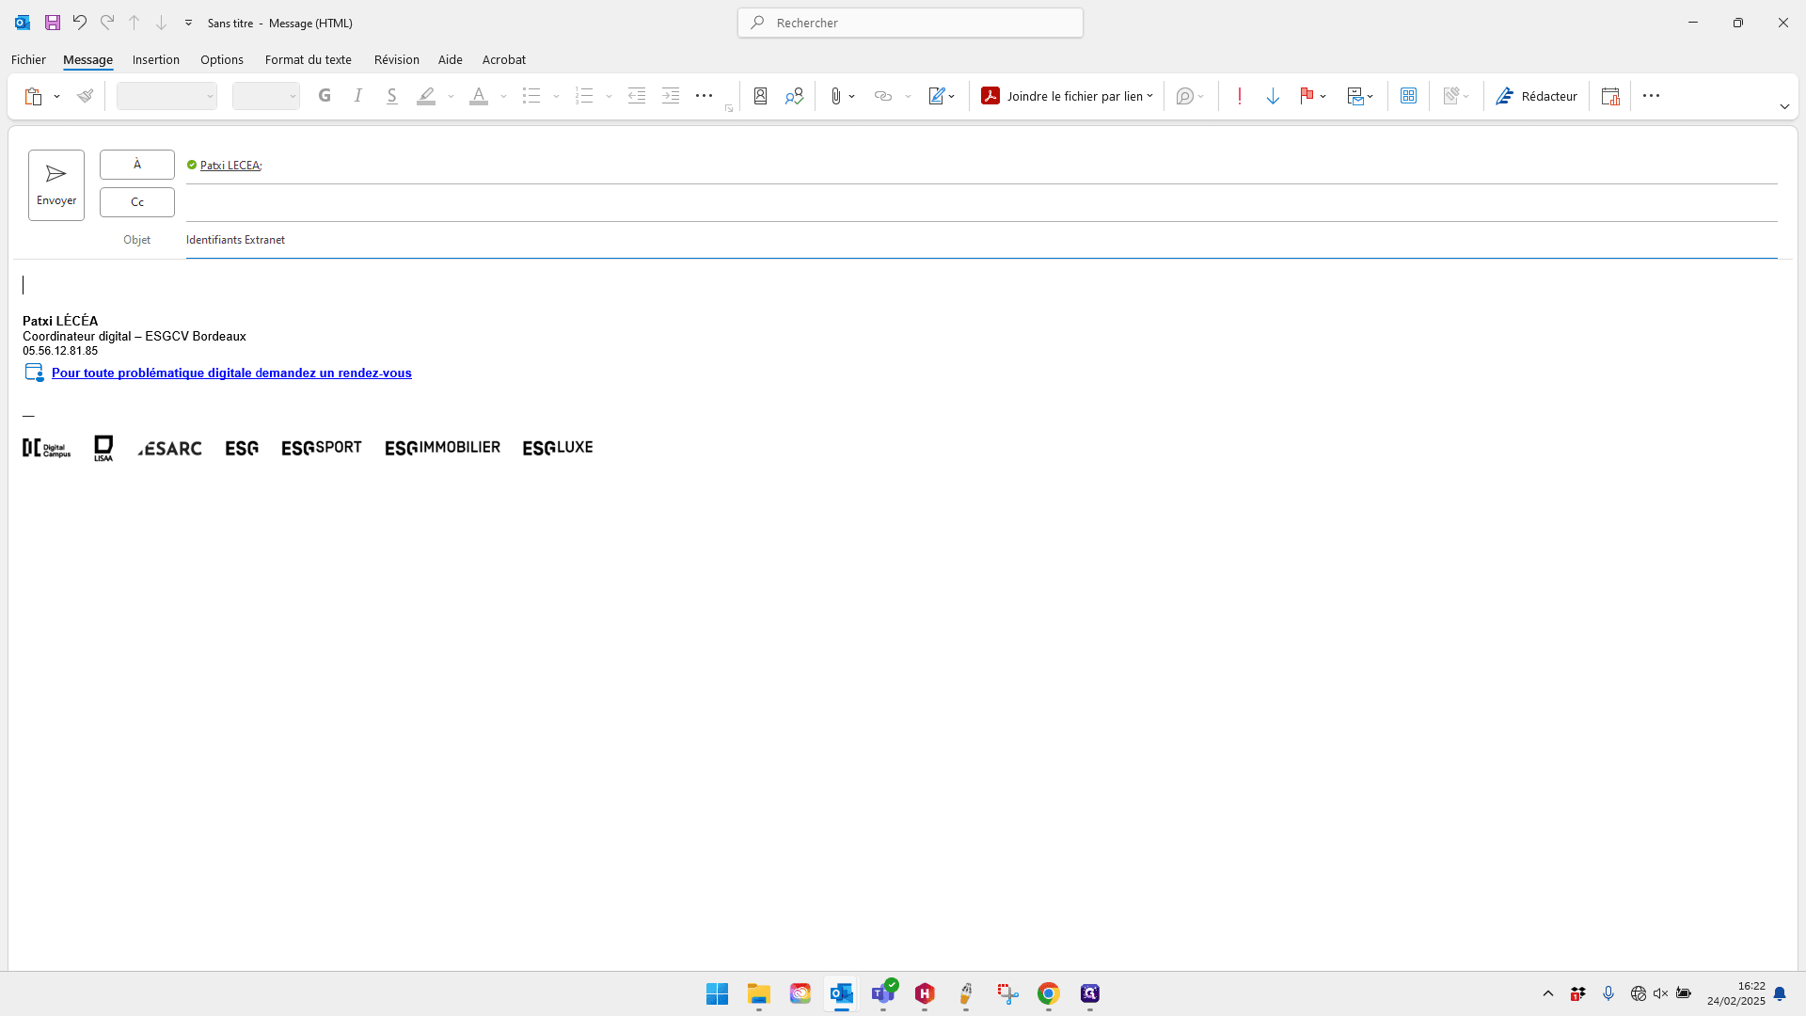1806x1016 pixels.
Task: Open Microsoft Teams from taskbar
Action: (883, 993)
